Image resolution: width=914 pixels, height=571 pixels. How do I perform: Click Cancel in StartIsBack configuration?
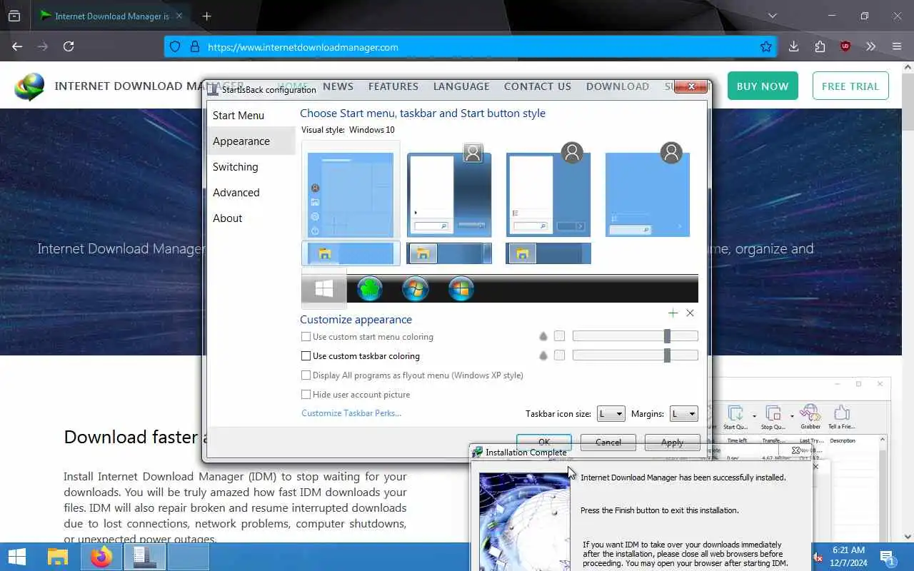tap(608, 442)
